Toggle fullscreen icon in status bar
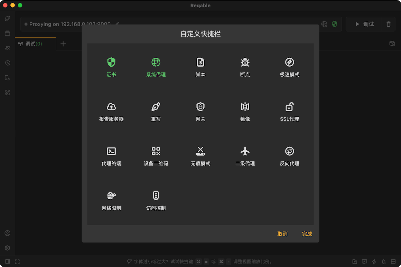This screenshot has width=401, height=267. pos(17,261)
